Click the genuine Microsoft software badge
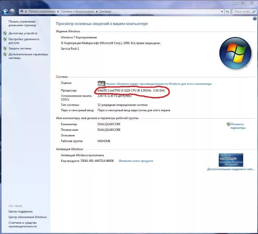 click(231, 160)
